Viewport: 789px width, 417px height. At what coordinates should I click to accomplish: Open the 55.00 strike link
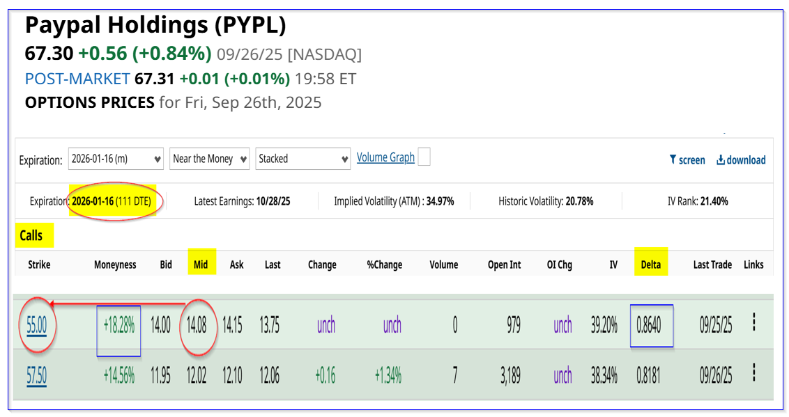(x=37, y=326)
